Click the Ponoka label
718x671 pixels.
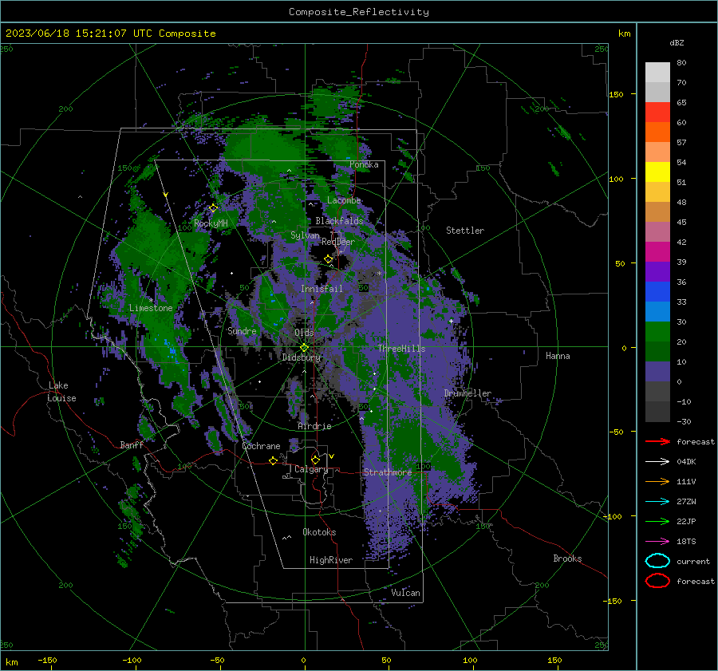364,164
